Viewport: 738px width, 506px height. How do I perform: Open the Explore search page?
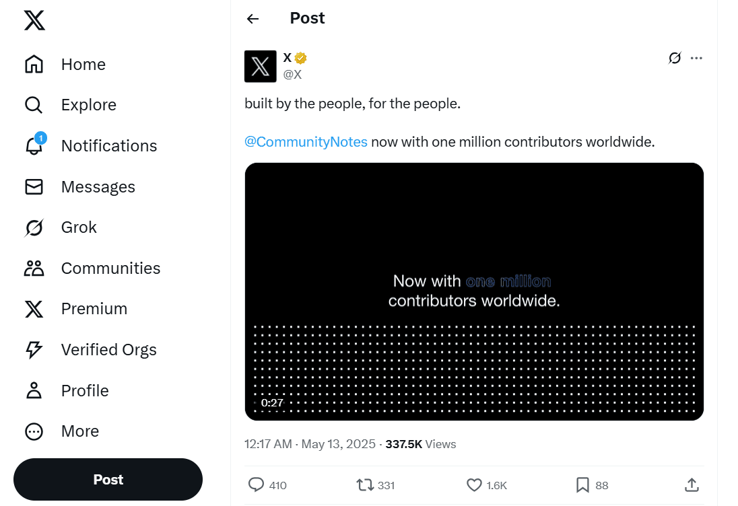(x=88, y=104)
